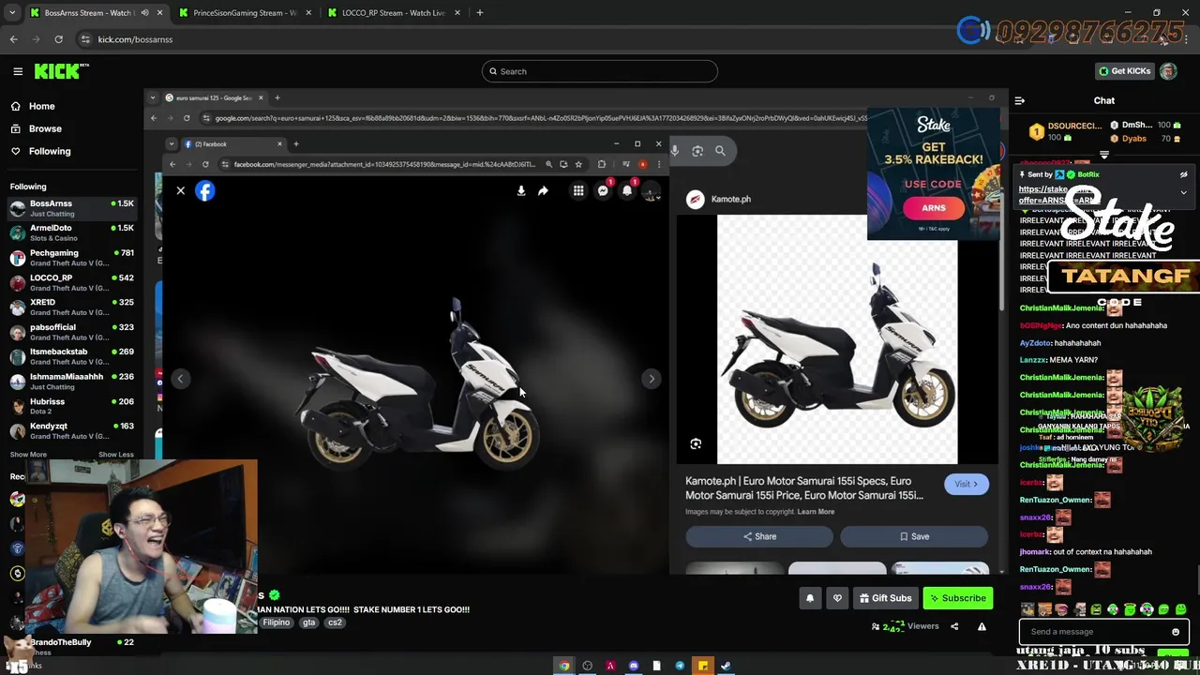This screenshot has width=1200, height=675.
Task: Toggle stream notifications with the bell button
Action: coord(810,598)
